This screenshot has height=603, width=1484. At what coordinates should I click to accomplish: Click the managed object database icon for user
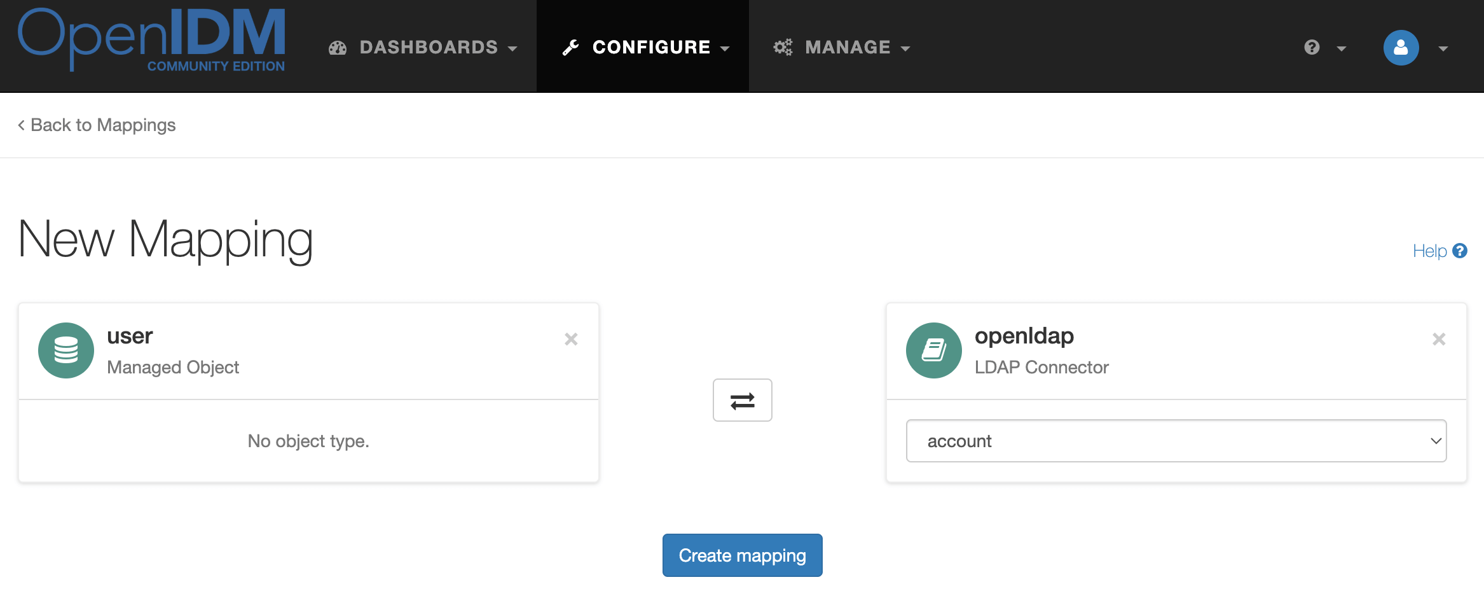[66, 350]
